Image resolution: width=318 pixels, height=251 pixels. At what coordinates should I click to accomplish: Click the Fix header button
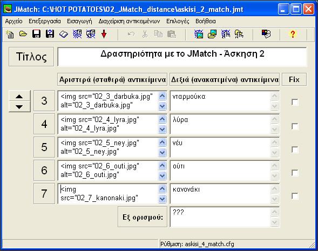pyautogui.click(x=294, y=79)
